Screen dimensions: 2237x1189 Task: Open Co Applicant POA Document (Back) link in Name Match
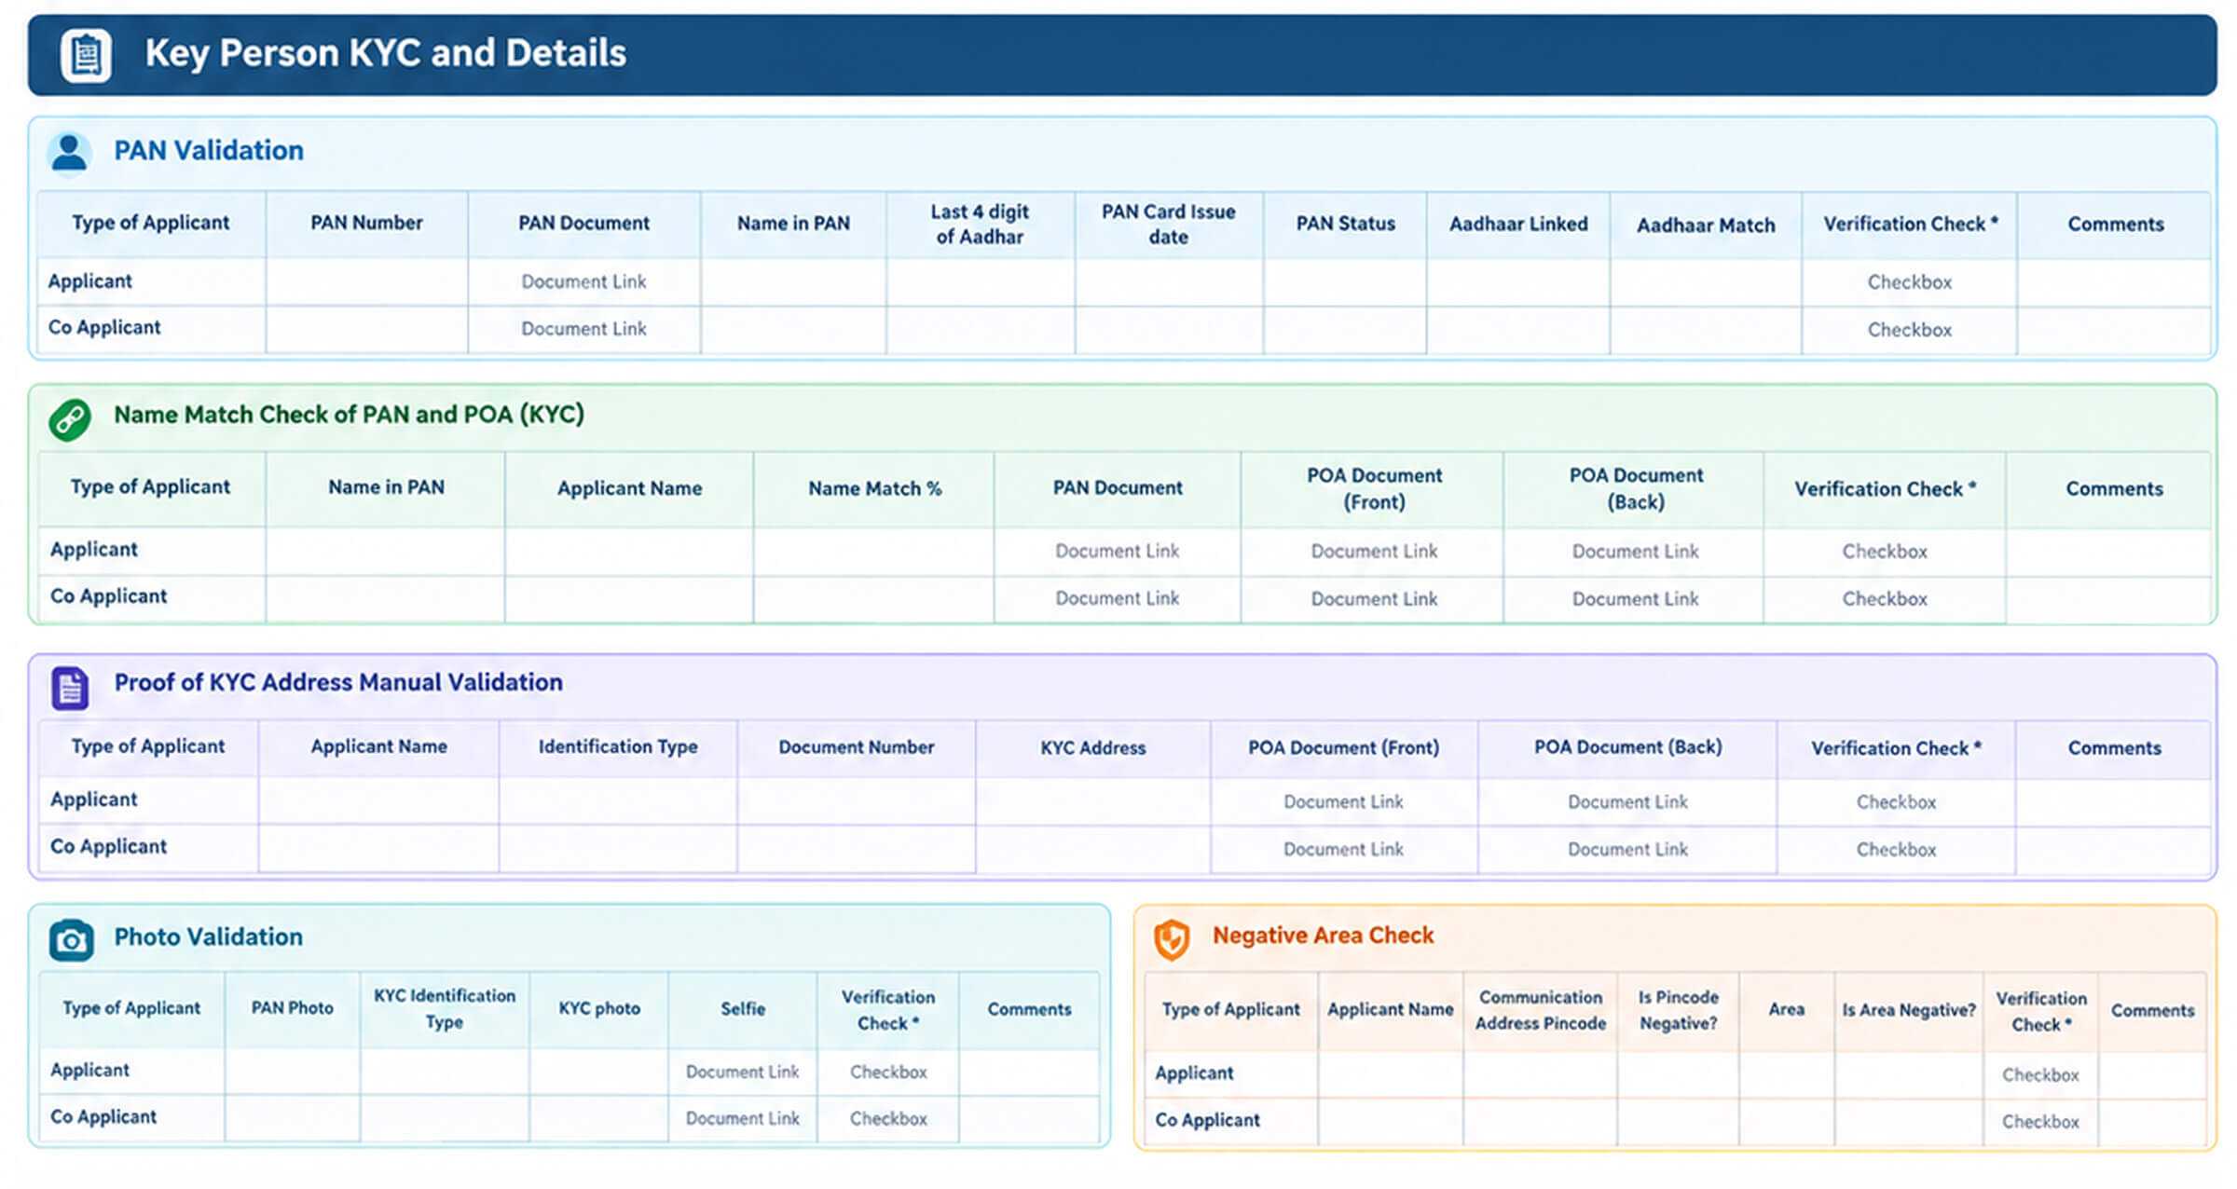1635,599
